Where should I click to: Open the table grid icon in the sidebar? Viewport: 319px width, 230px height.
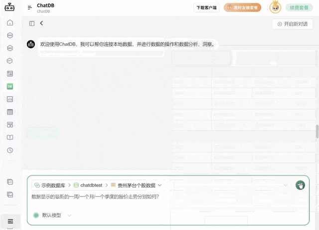coord(10,112)
